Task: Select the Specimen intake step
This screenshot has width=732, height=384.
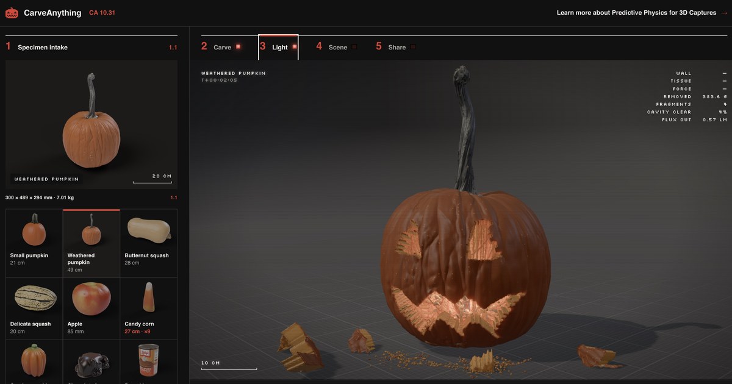Action: pyautogui.click(x=91, y=47)
